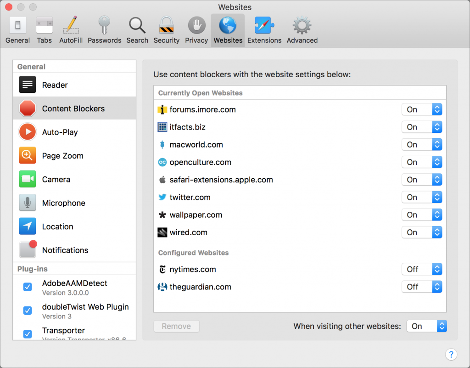Click the theguardian.com favicon
This screenshot has width=470, height=368.
[x=162, y=287]
